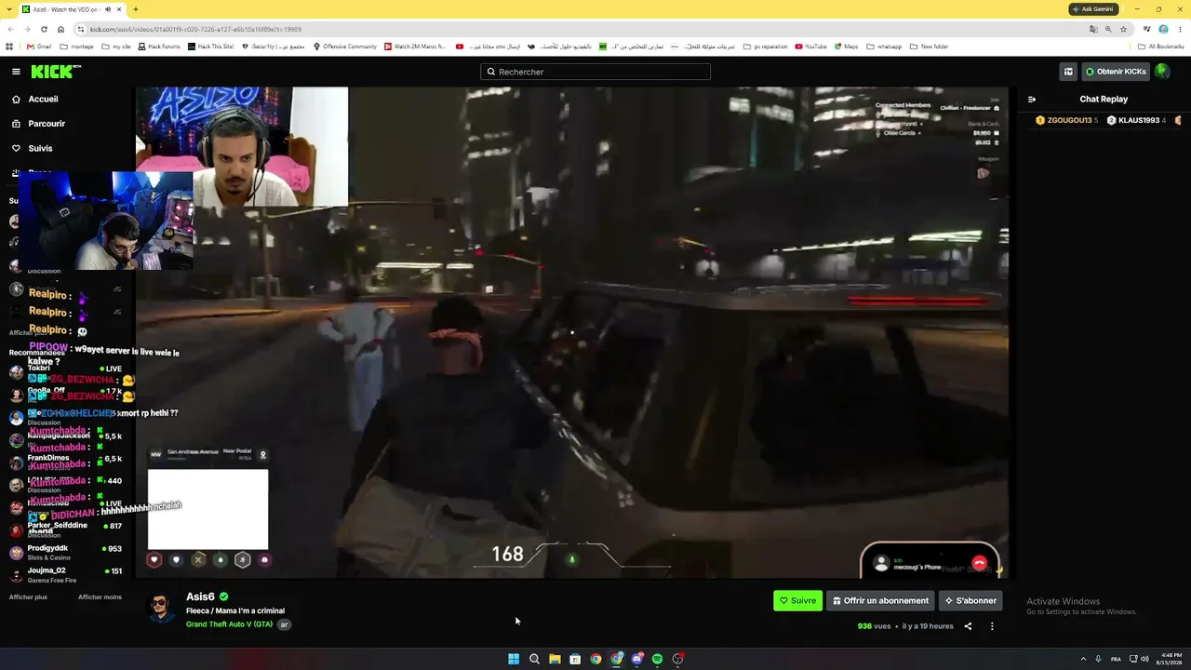Reload the page with refresh icon

tap(44, 29)
